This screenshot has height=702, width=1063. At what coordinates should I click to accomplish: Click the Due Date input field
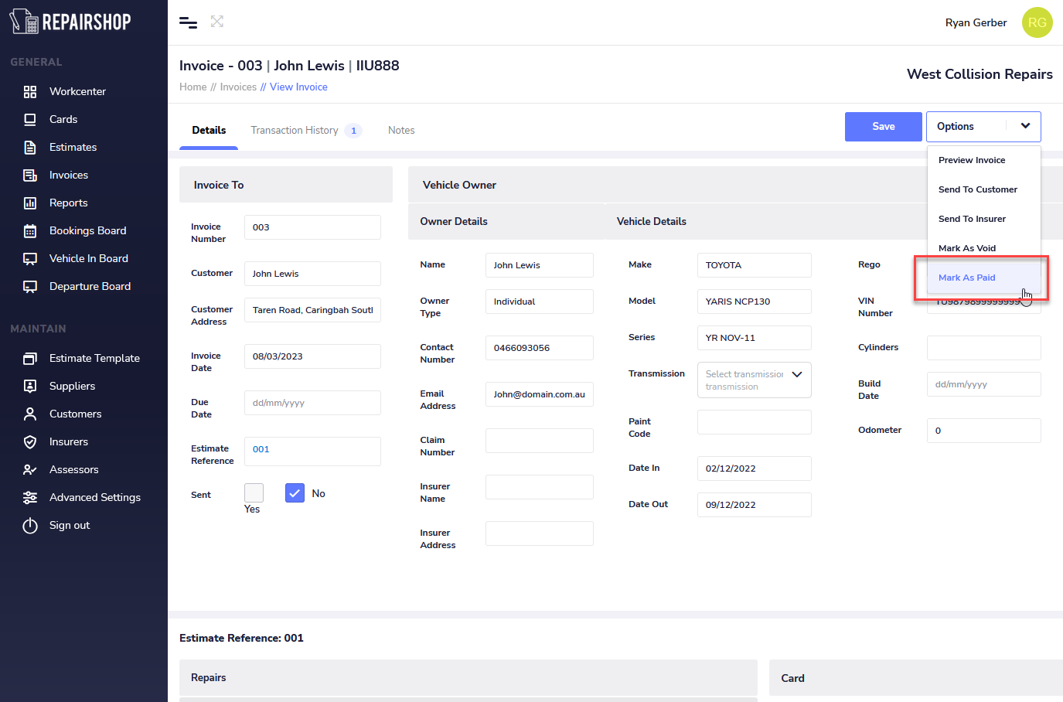click(x=312, y=403)
